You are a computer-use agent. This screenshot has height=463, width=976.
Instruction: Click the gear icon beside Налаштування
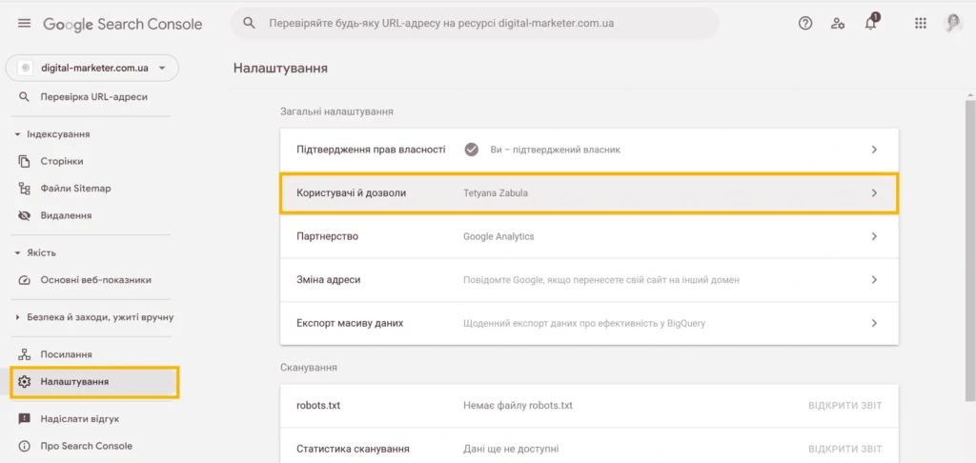pyautogui.click(x=24, y=381)
